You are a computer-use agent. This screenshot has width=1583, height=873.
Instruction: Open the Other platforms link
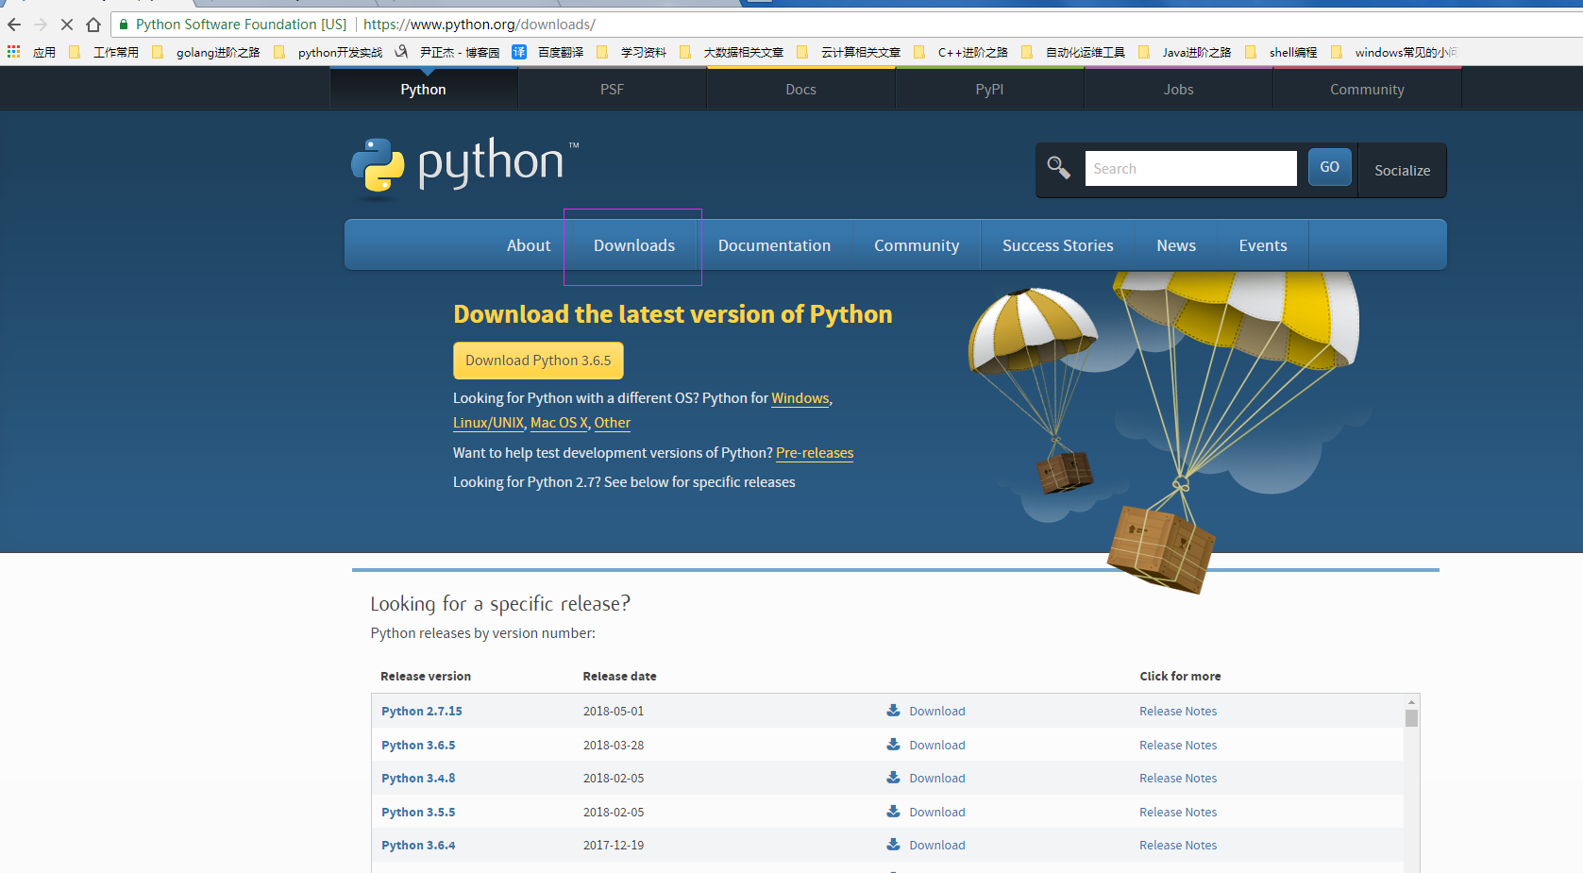pyautogui.click(x=612, y=423)
